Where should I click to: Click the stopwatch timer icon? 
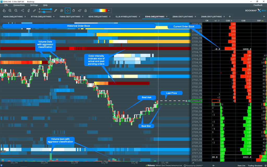point(74,10)
